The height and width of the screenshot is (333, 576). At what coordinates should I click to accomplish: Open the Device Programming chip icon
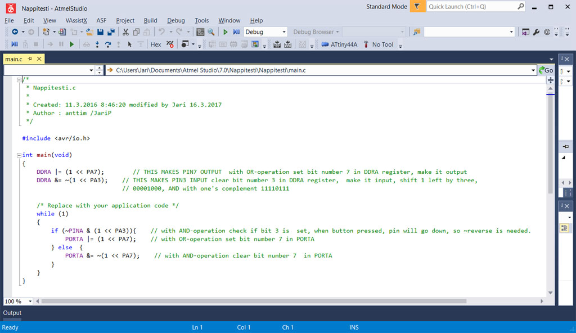click(x=200, y=32)
